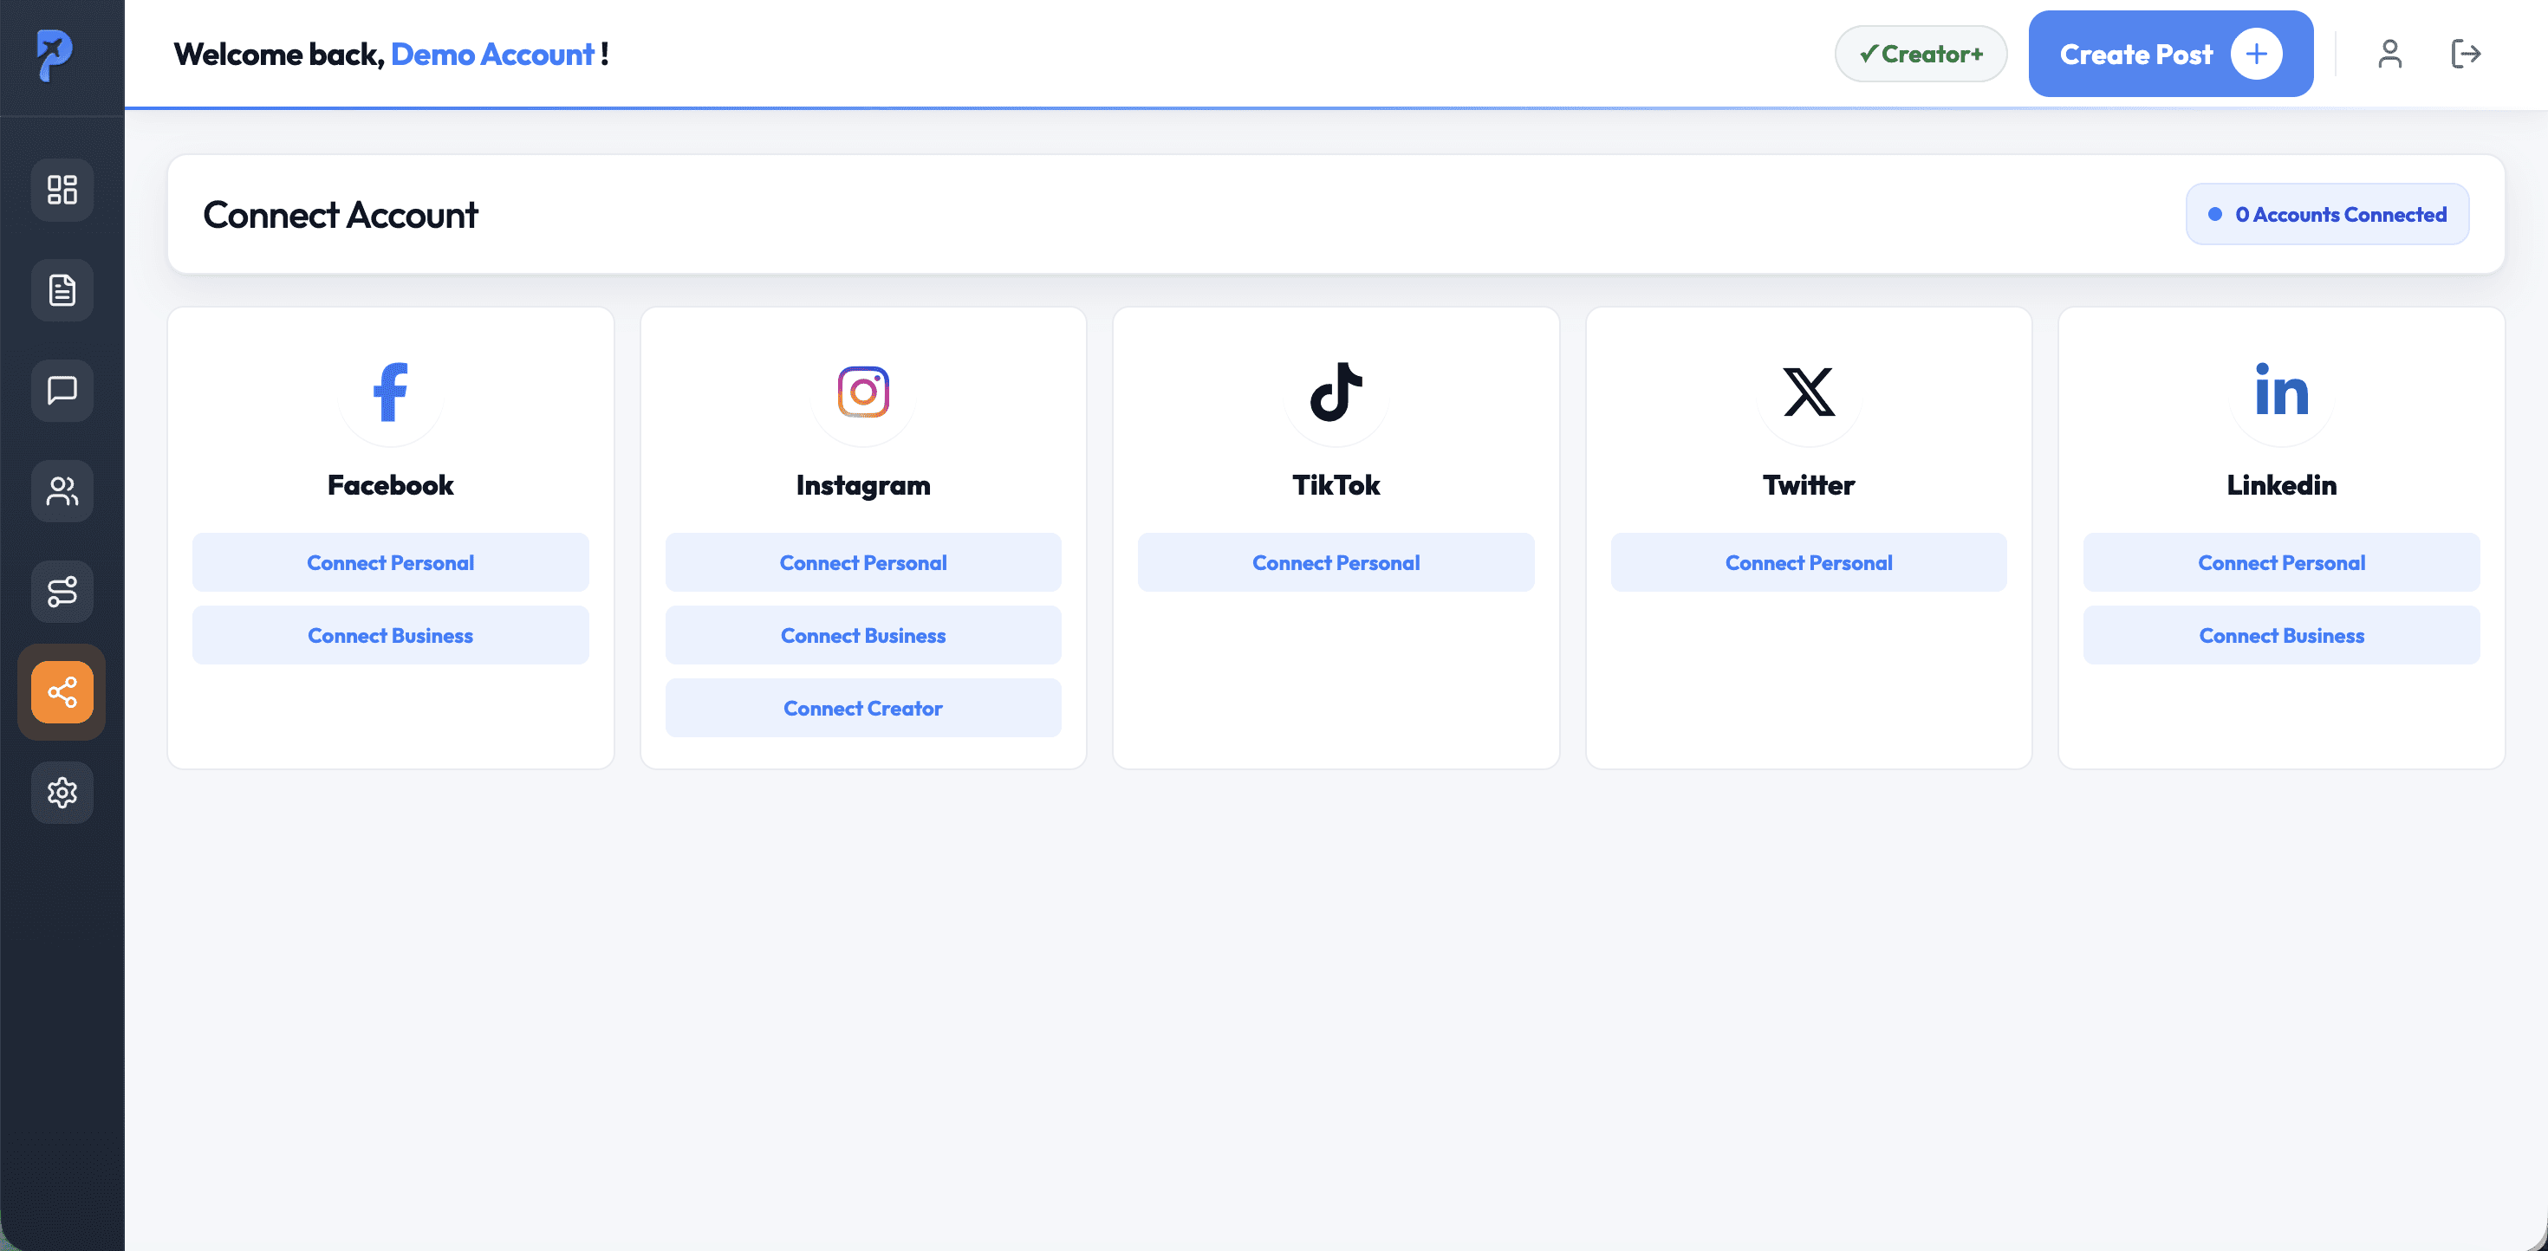The width and height of the screenshot is (2548, 1251).
Task: Connect a personal Instagram account
Action: click(863, 563)
